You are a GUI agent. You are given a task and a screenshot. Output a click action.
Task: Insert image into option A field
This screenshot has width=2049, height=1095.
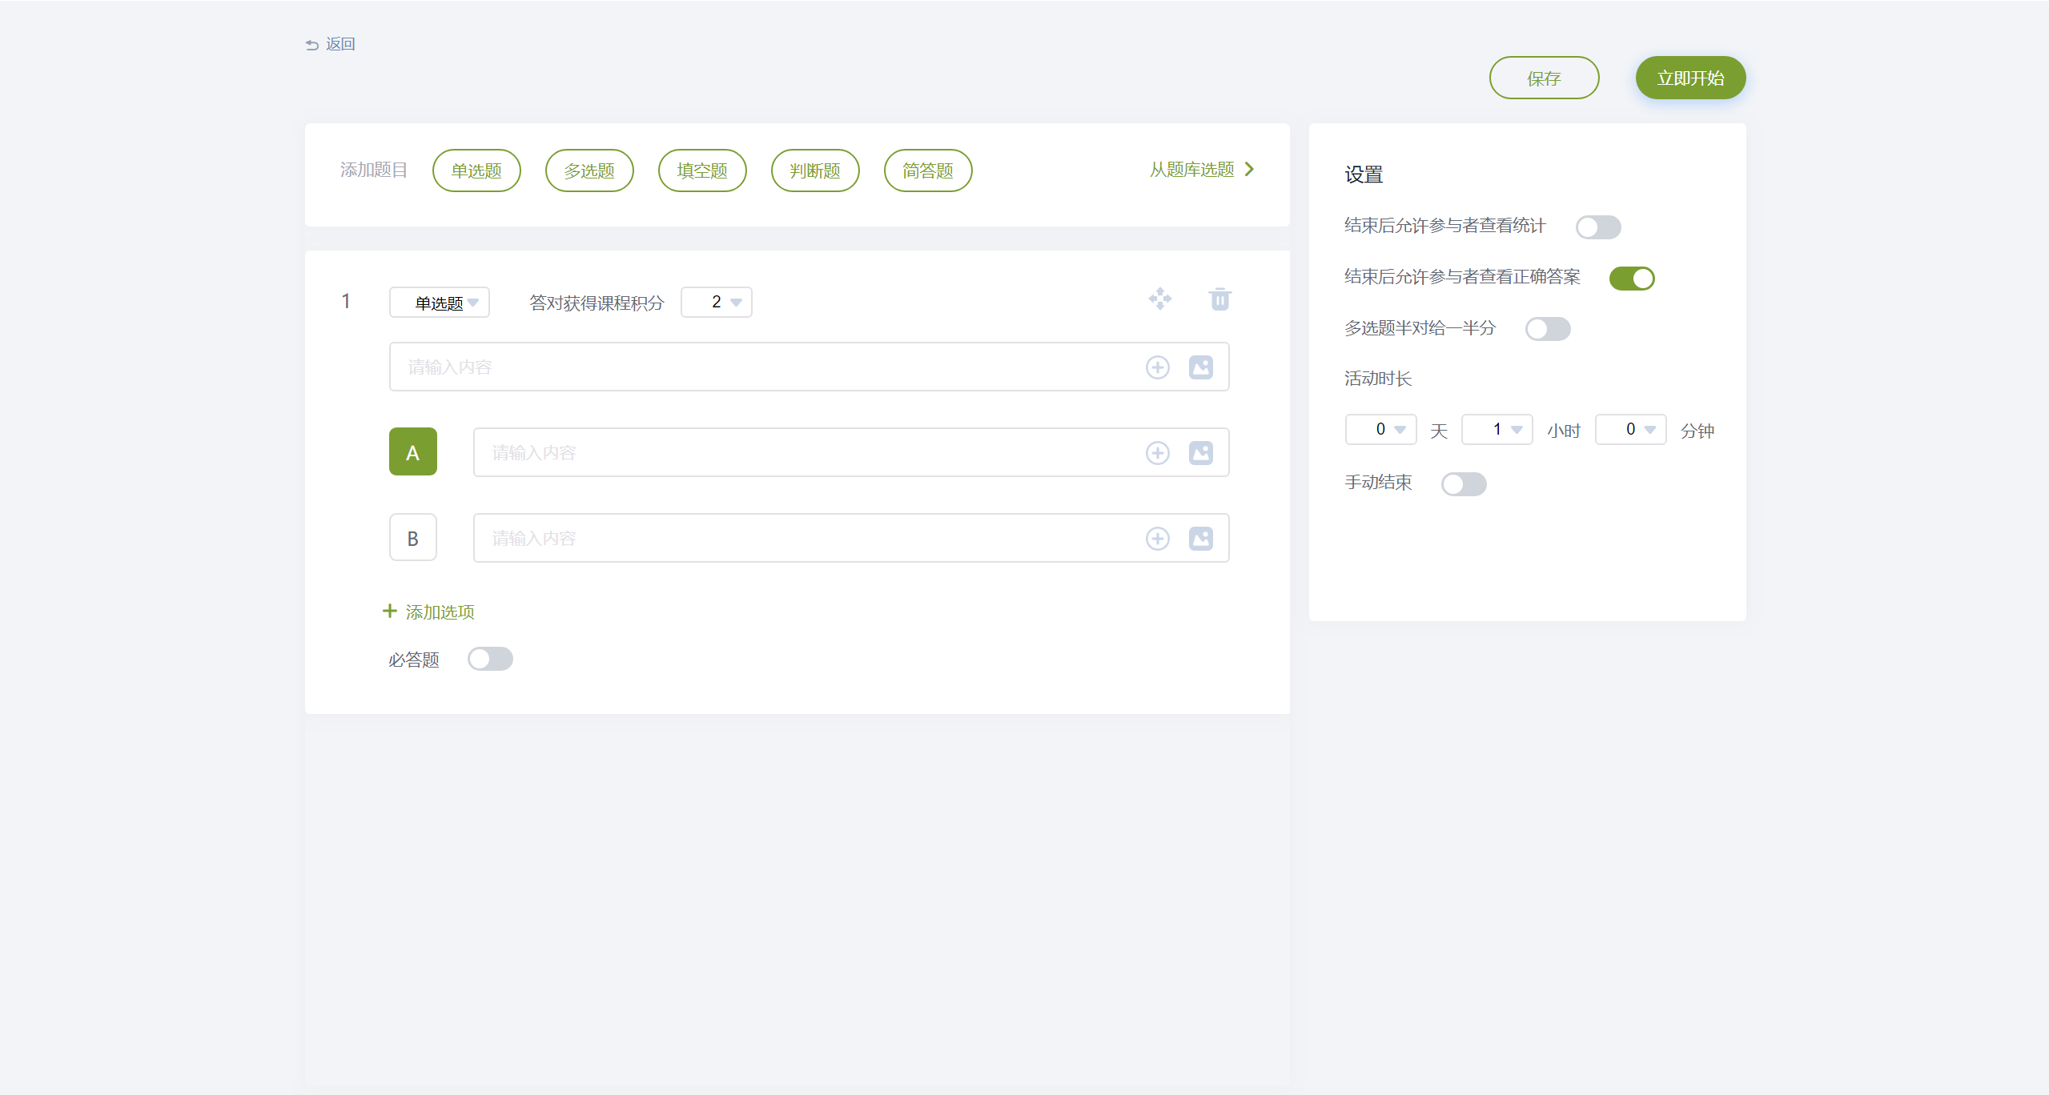(1200, 453)
